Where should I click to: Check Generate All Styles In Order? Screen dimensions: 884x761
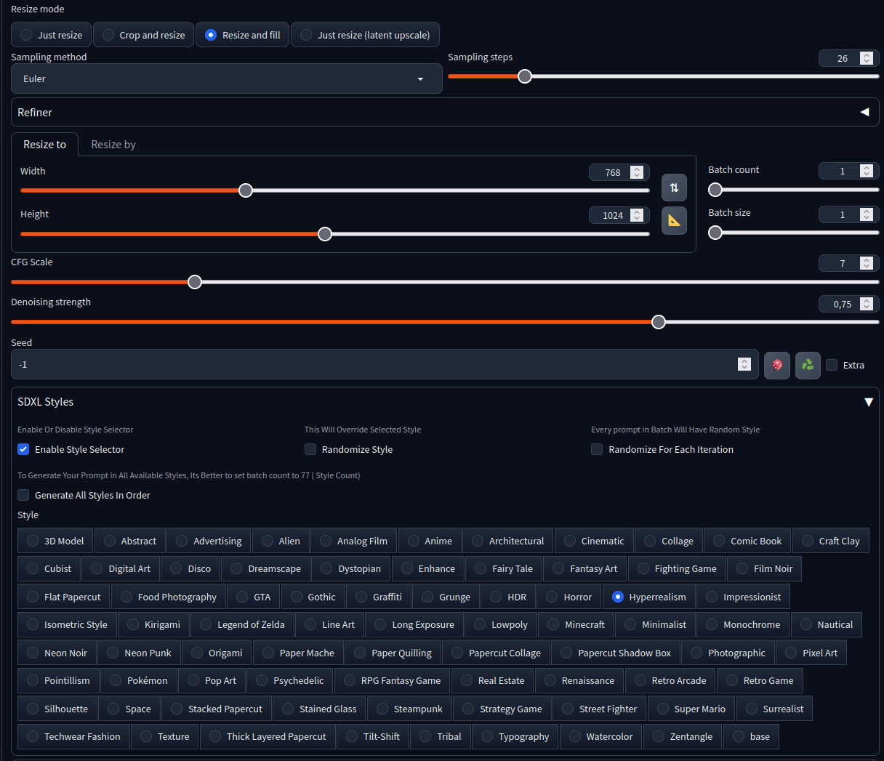tap(23, 495)
